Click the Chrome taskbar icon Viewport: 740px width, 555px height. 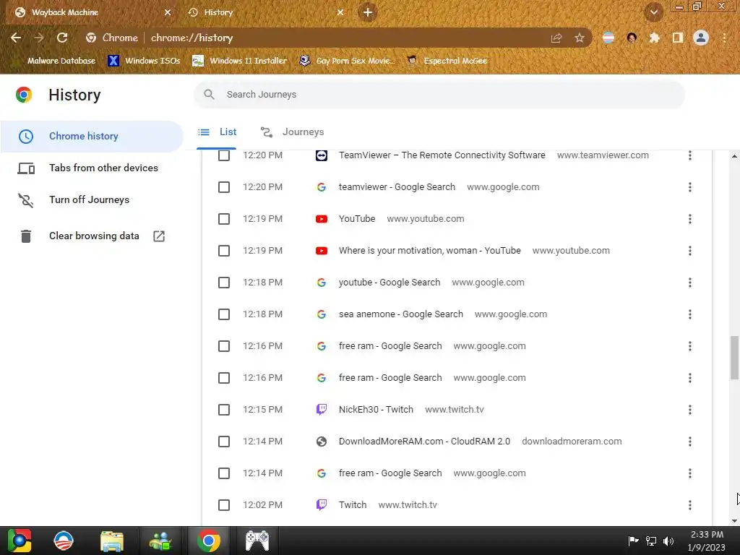tap(209, 541)
